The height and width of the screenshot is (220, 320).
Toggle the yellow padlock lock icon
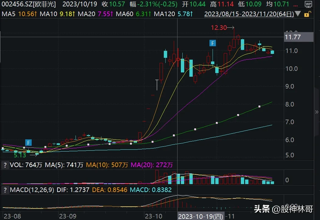click(308, 14)
